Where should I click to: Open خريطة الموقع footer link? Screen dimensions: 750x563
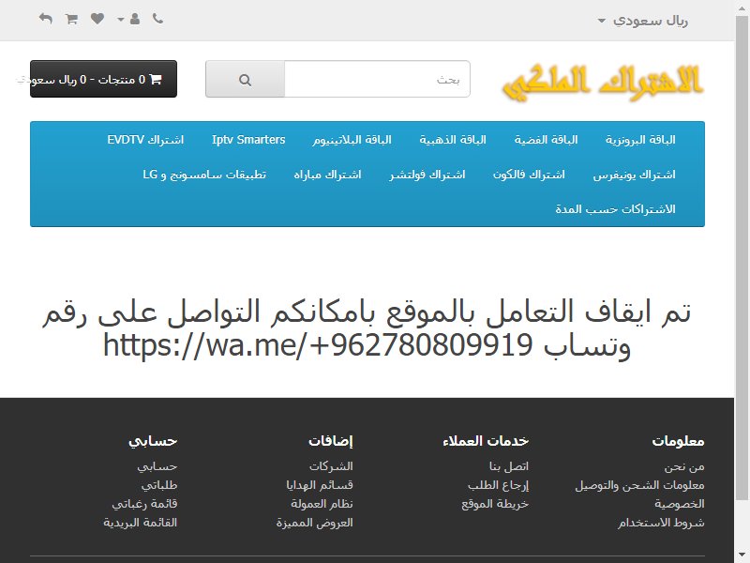tap(495, 504)
